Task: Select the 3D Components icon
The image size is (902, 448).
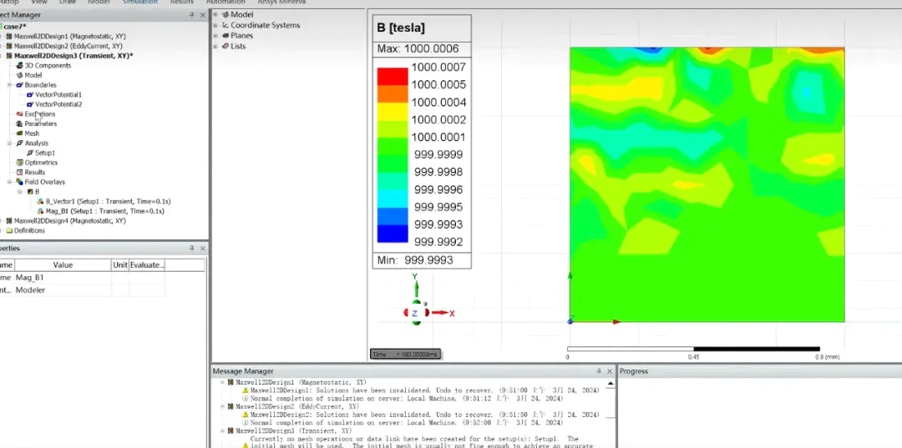Action: point(18,65)
